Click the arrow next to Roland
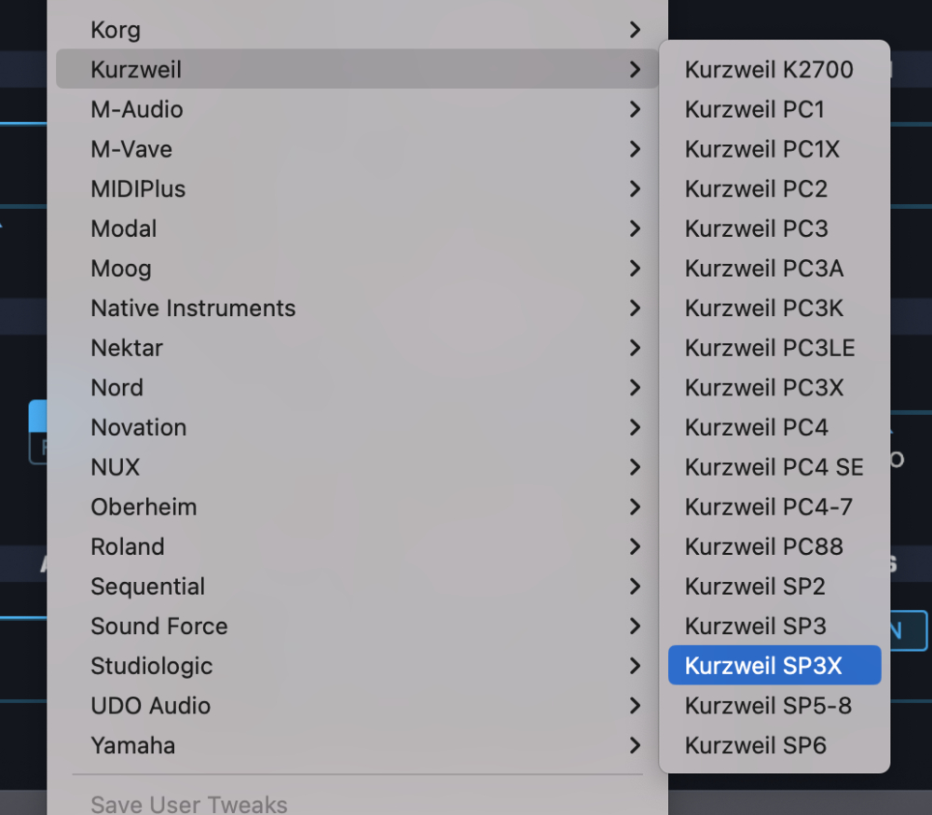 pos(635,546)
